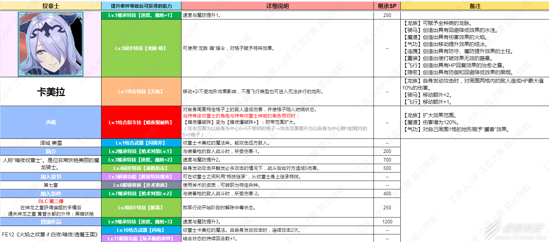This screenshot has width=549, height=242.
Task: Click the description 速度与魔防提升3。
Action: point(202,222)
